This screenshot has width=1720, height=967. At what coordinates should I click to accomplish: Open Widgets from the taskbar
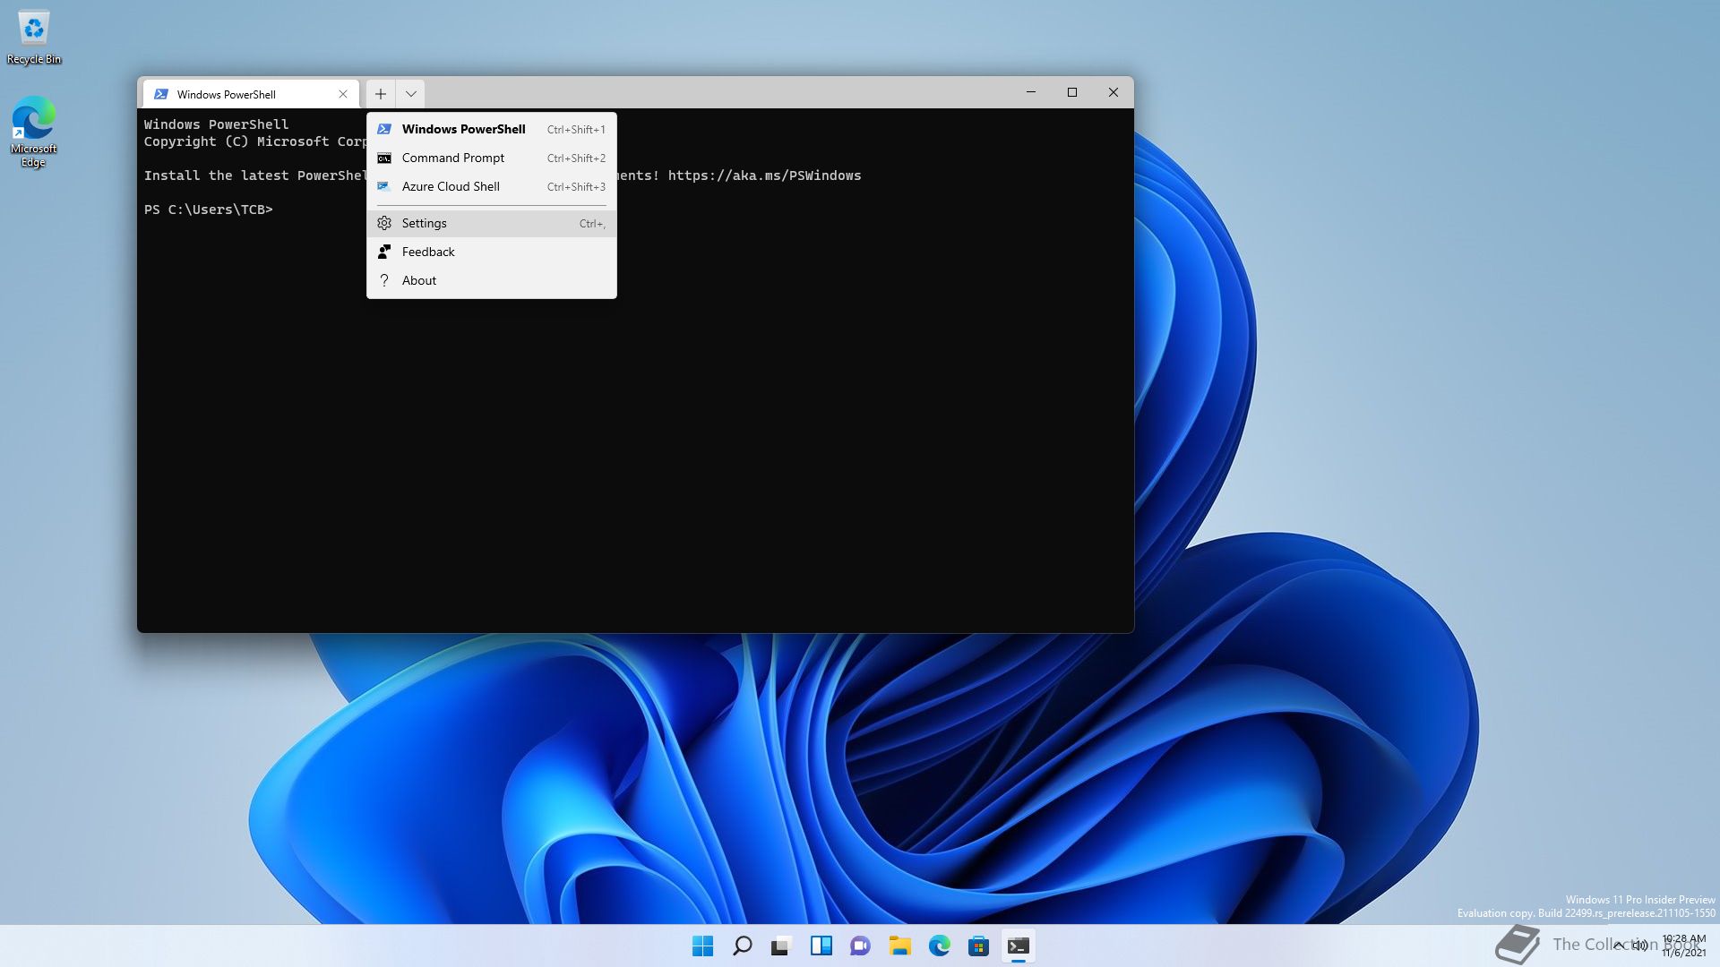coord(821,946)
